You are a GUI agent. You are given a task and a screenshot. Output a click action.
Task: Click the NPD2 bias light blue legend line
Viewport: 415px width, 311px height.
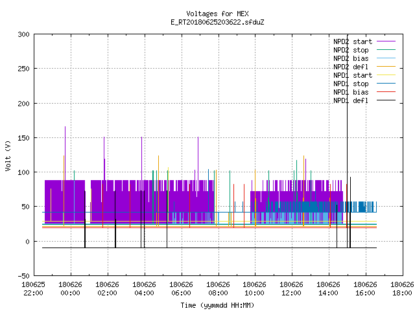pos(386,58)
